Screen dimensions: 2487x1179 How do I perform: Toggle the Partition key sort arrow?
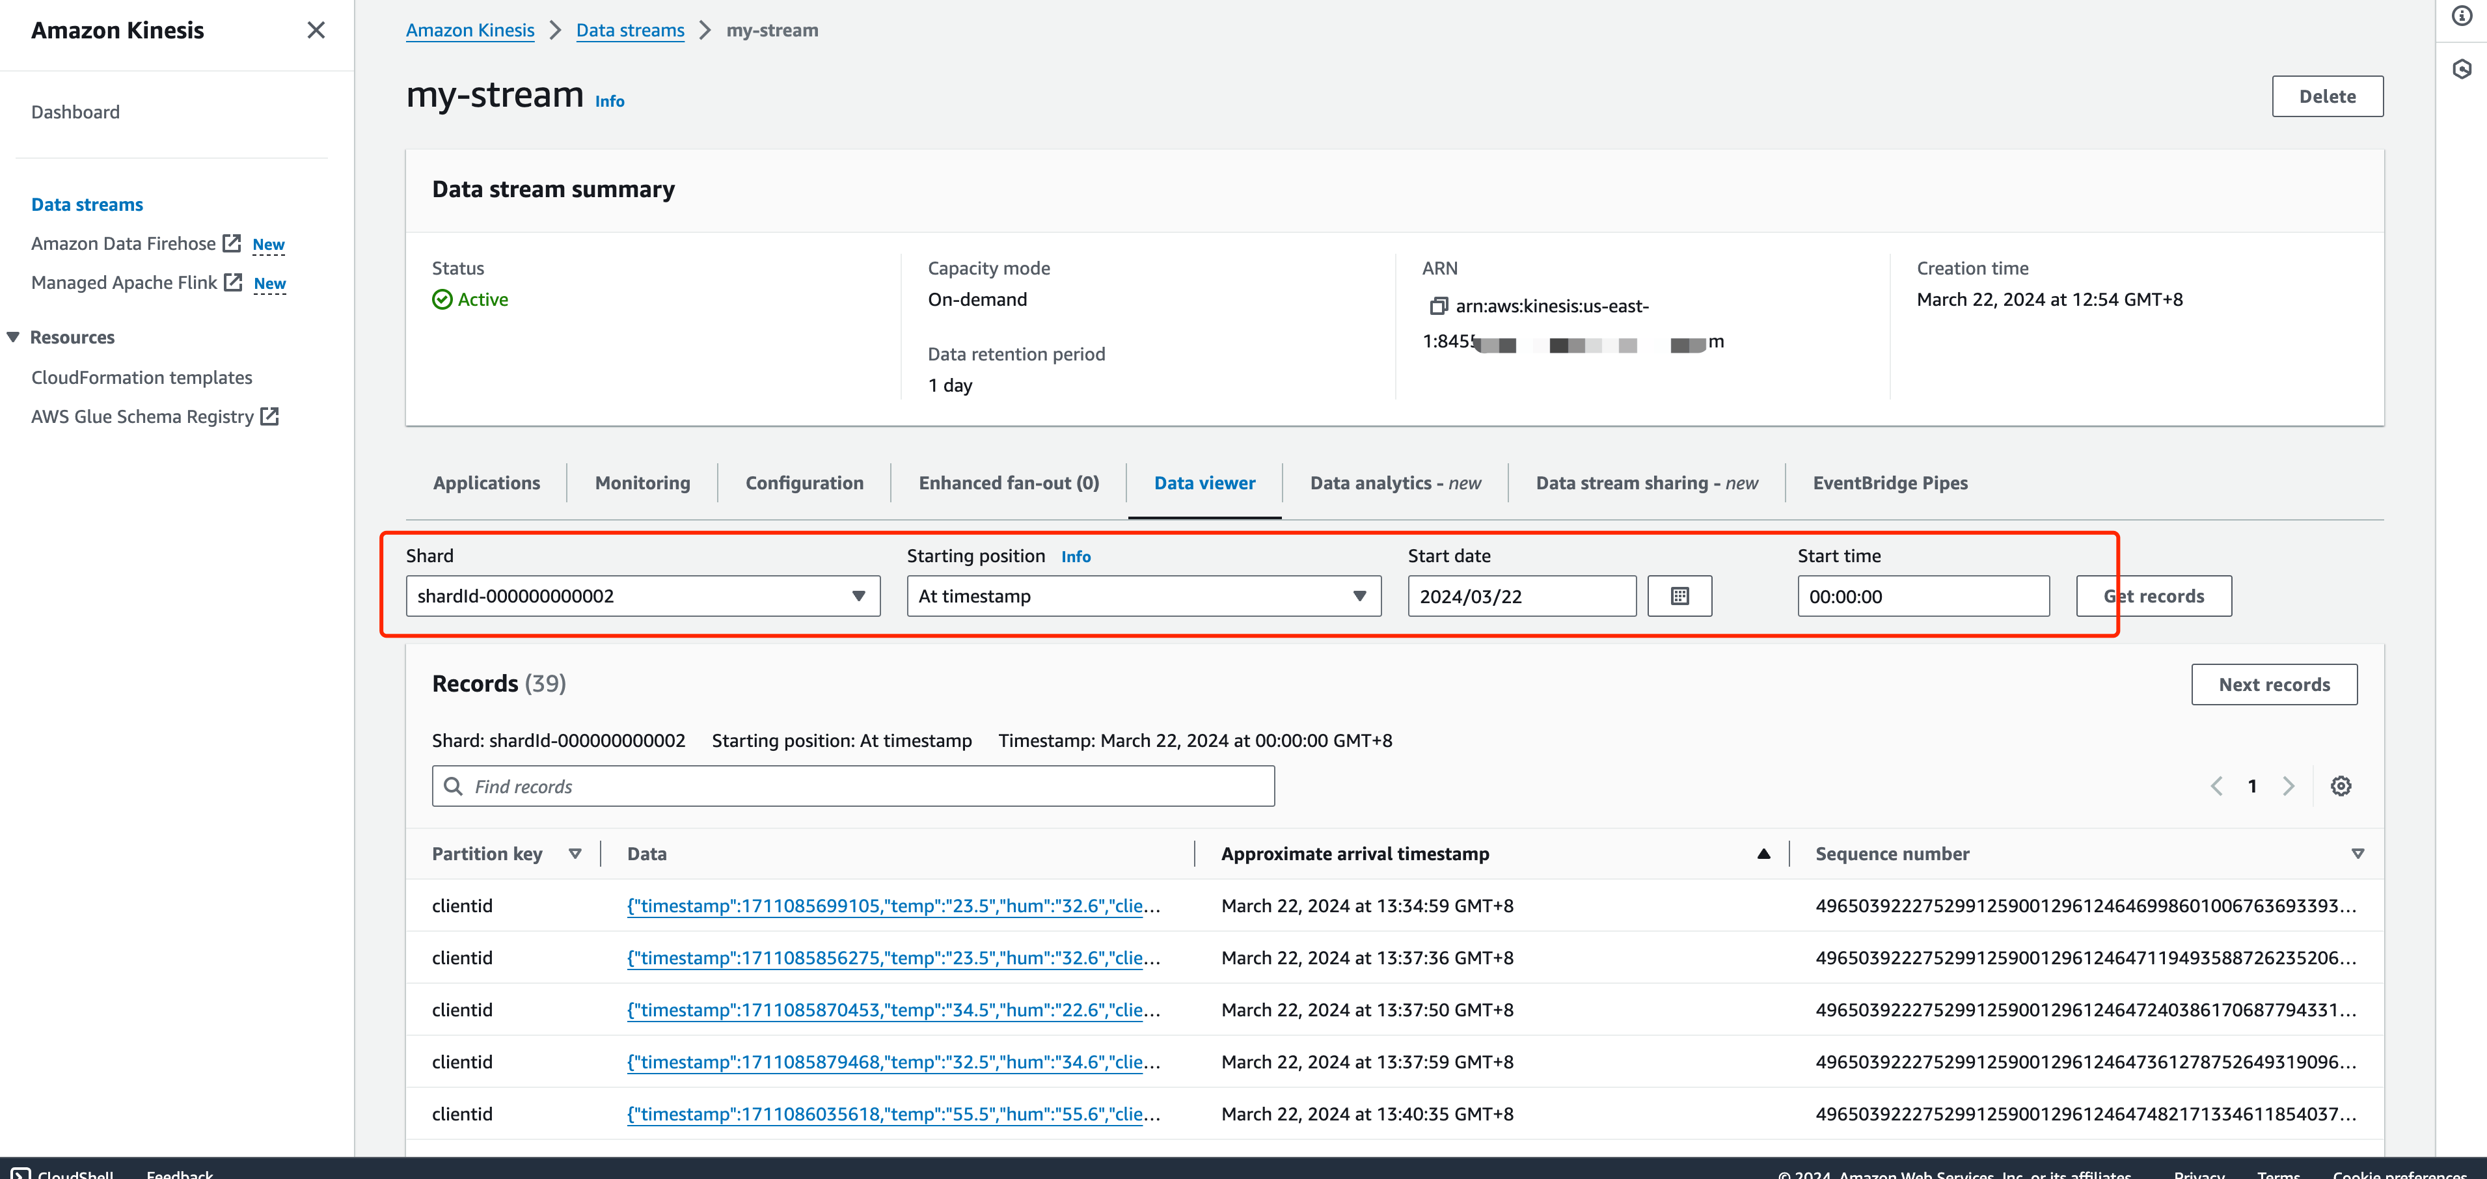[x=575, y=854]
